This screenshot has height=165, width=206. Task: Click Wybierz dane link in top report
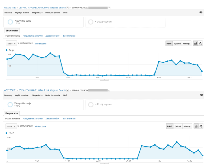[41, 44]
